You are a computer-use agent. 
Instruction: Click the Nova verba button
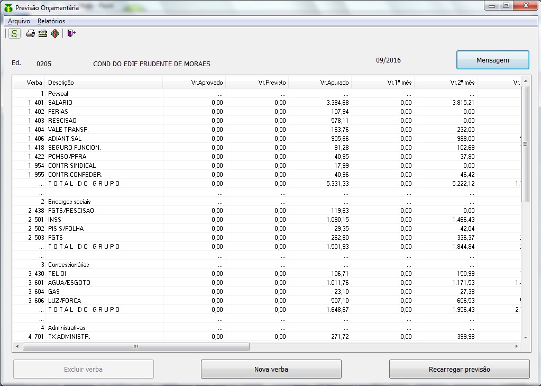coord(271,369)
